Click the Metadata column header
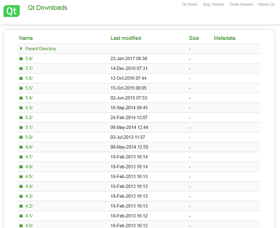The image size is (280, 228). point(224,38)
